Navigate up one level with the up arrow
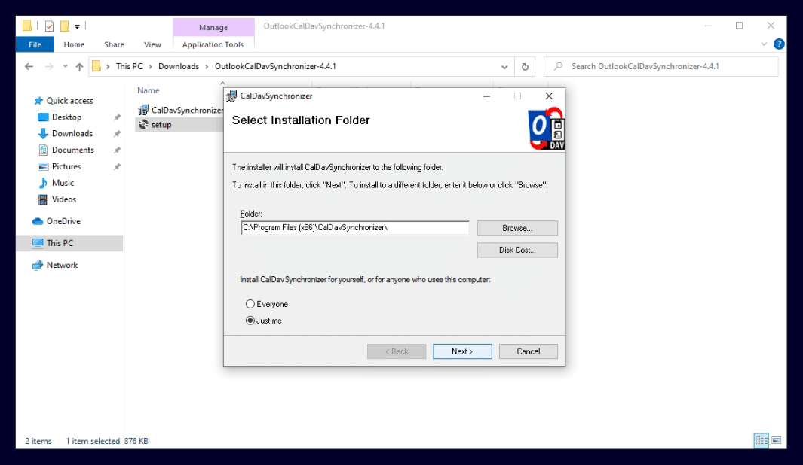This screenshot has width=803, height=465. 78,66
